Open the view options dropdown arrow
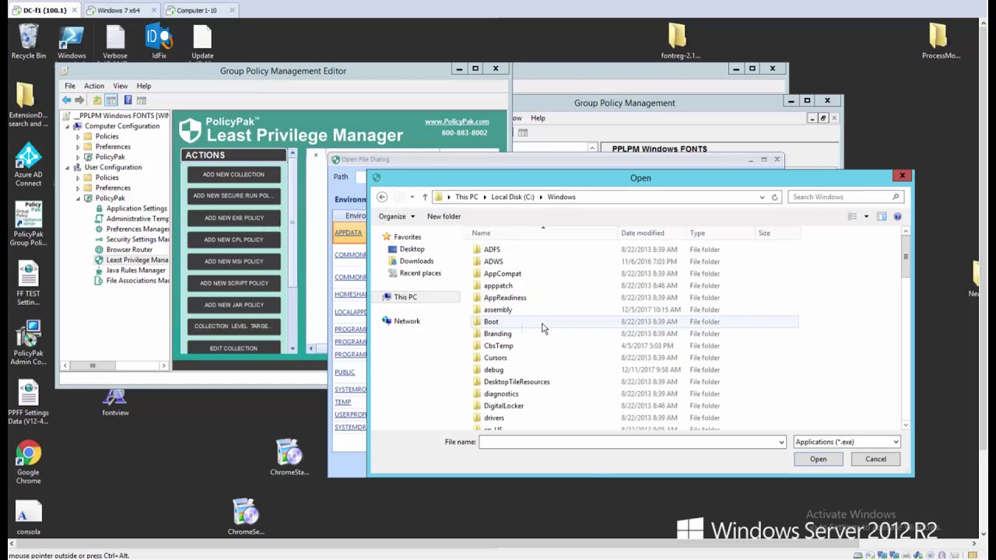Image resolution: width=996 pixels, height=560 pixels. tap(866, 216)
